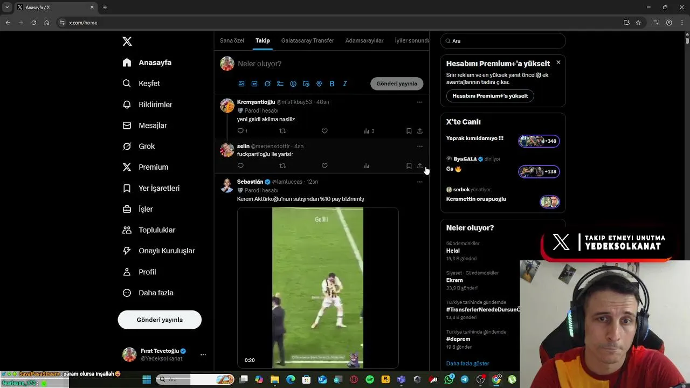Go back in browser
Image resolution: width=690 pixels, height=388 pixels.
tap(8, 23)
